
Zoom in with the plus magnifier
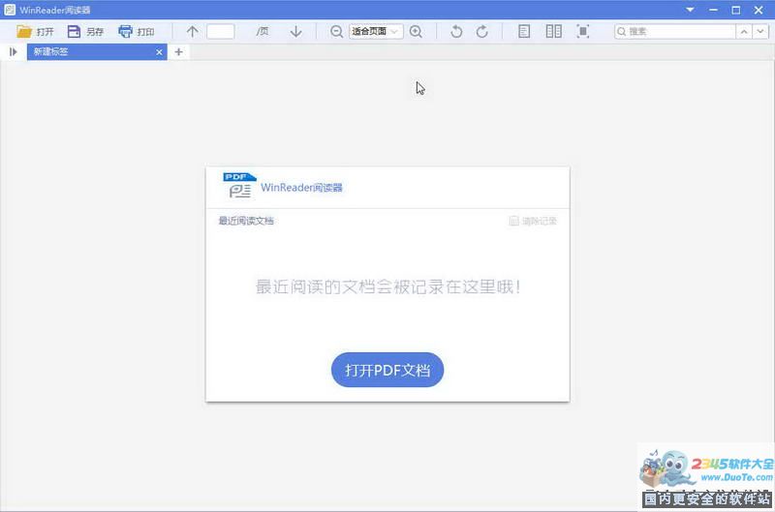click(x=417, y=32)
